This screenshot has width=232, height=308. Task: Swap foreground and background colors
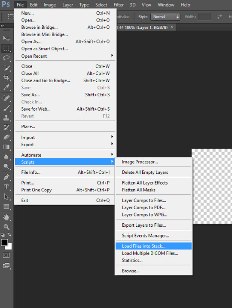[x=9, y=234]
